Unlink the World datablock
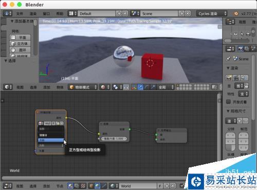257x190 pixels. click(173, 186)
